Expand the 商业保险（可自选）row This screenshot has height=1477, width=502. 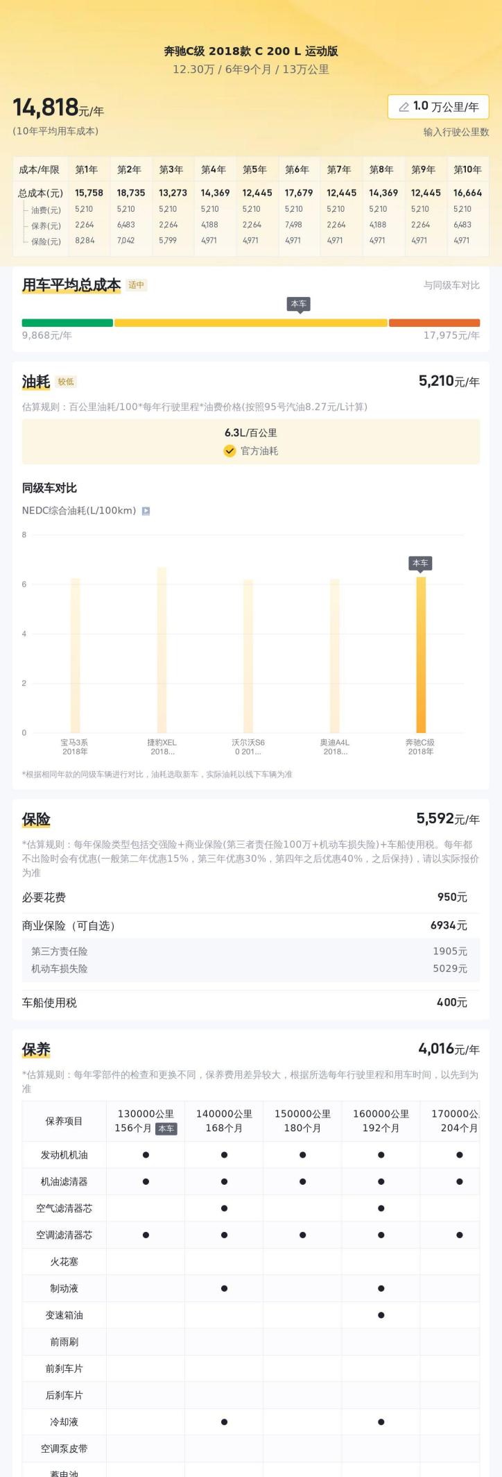[244, 926]
